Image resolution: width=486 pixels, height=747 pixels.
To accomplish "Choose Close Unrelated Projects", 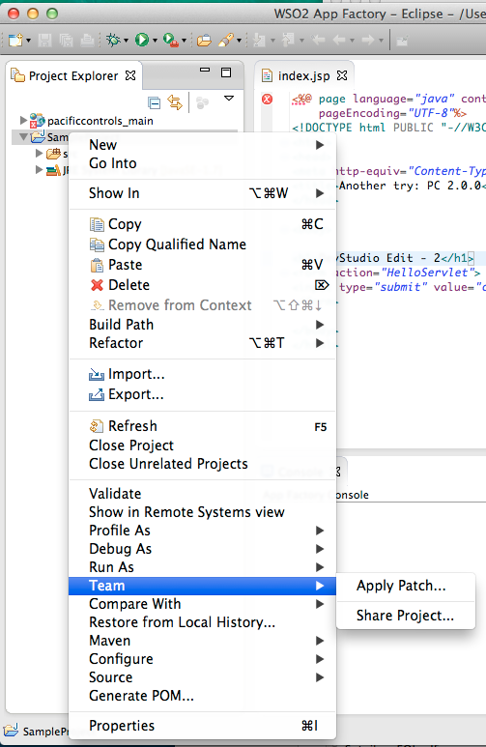I will [202, 464].
